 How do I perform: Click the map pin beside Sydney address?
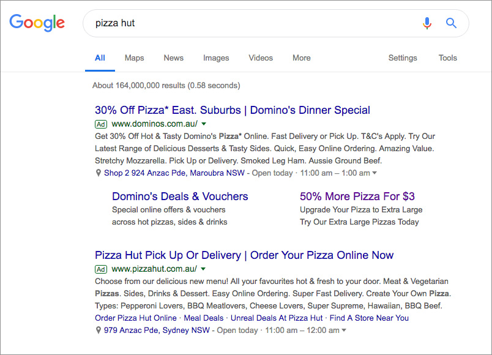pos(99,331)
